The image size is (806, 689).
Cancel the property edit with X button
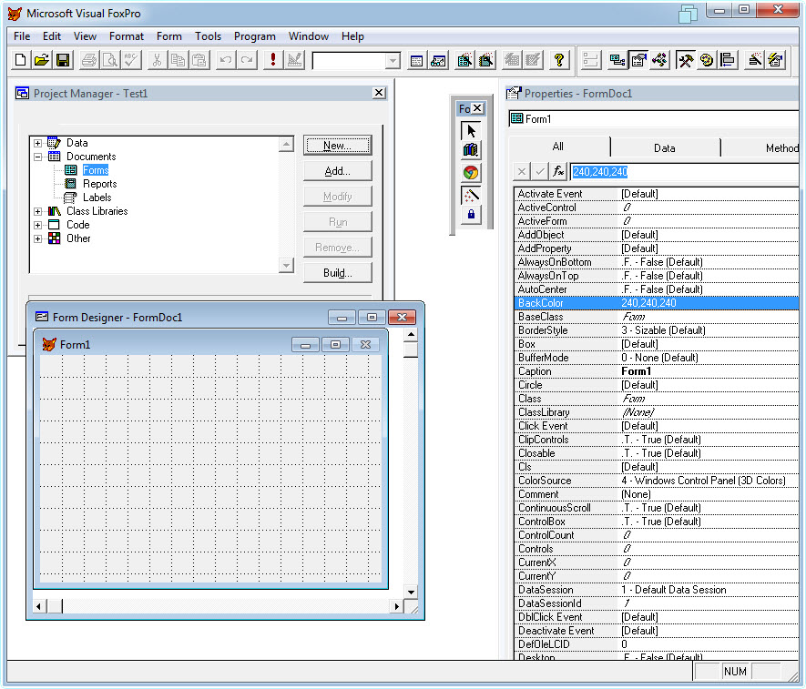pos(521,171)
